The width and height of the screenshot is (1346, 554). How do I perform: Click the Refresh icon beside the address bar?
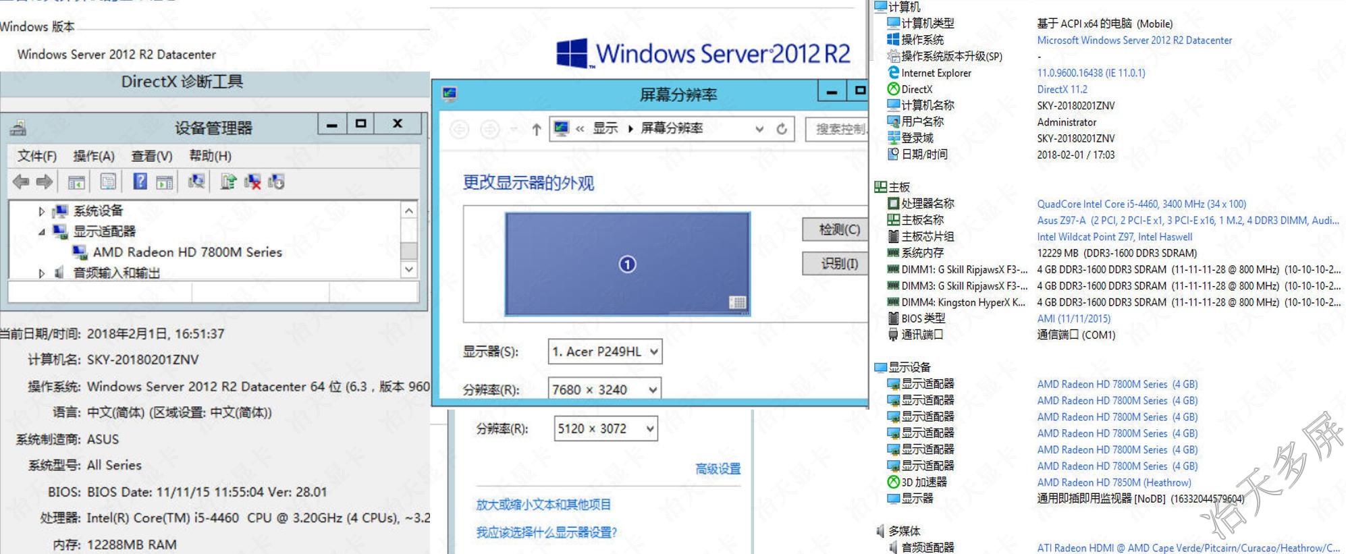pos(782,129)
